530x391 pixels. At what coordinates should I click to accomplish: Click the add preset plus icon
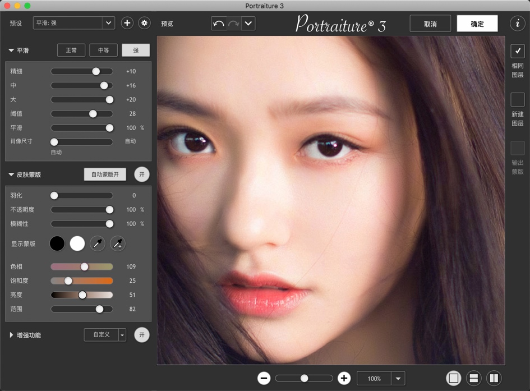coord(127,23)
